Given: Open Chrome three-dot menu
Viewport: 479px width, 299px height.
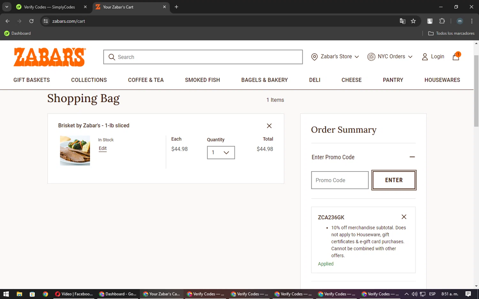Looking at the screenshot, I should 472,21.
